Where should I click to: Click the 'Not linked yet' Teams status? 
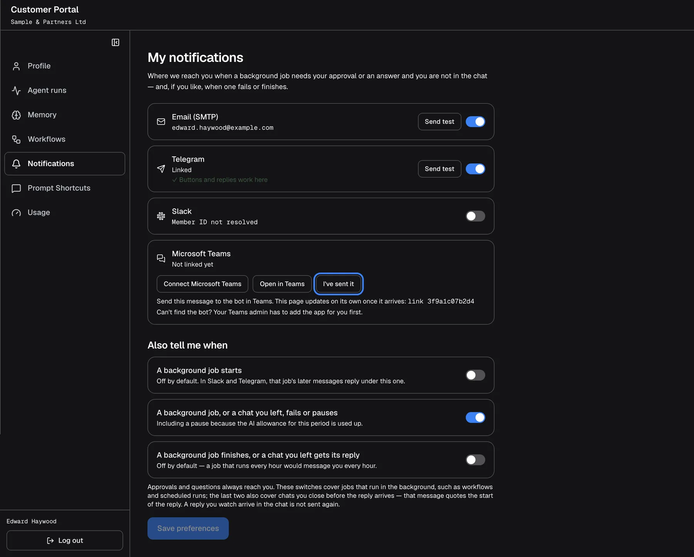point(192,264)
